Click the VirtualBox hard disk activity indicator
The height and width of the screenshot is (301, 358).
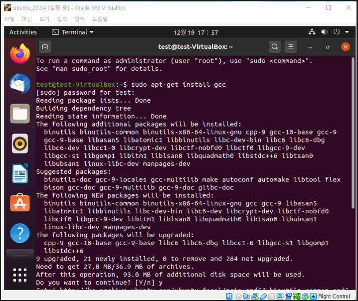tap(229, 296)
